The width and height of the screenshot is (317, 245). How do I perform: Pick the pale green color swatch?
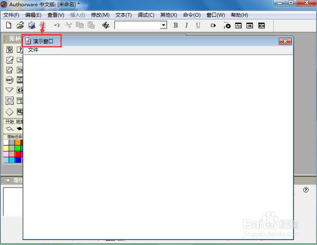point(12,149)
